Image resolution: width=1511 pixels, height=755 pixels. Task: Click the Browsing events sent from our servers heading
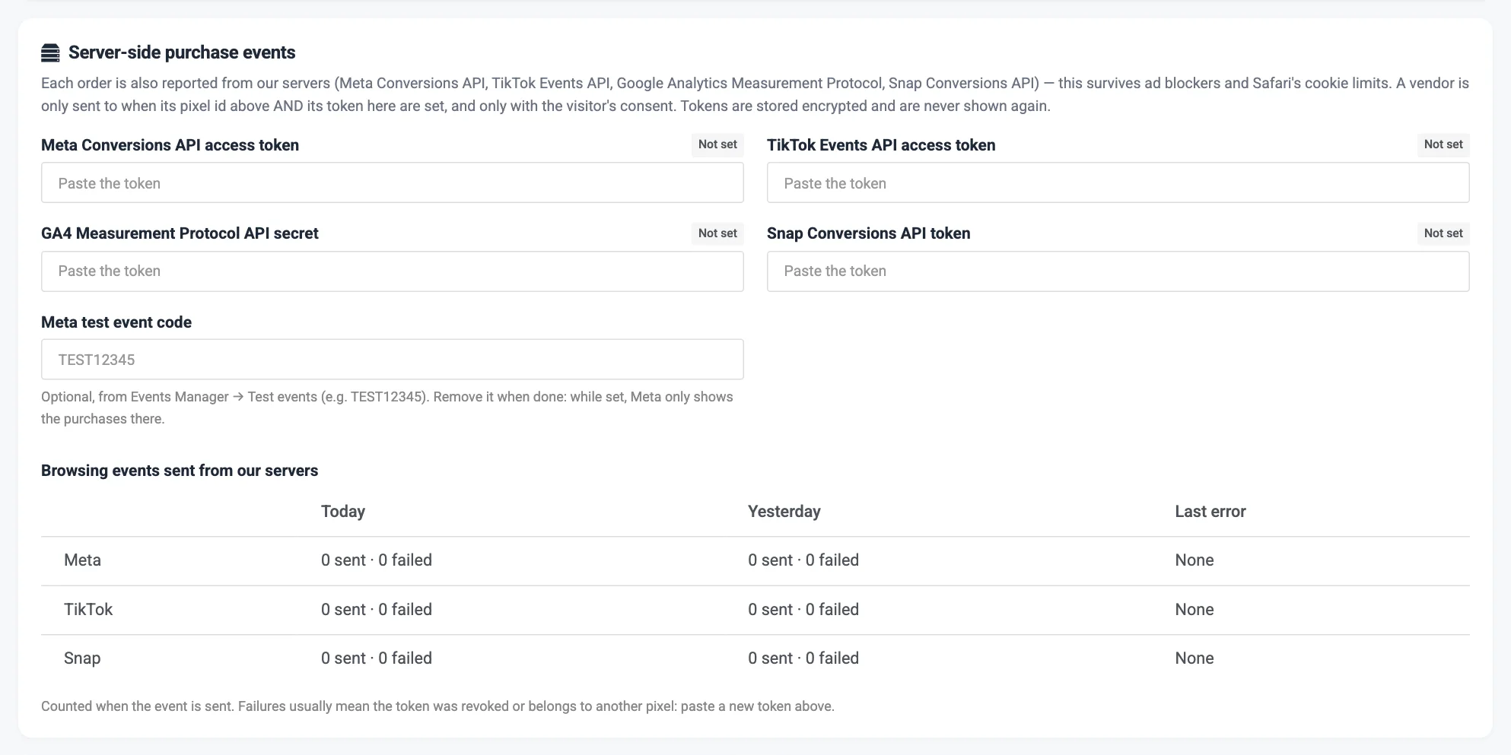[x=180, y=471]
